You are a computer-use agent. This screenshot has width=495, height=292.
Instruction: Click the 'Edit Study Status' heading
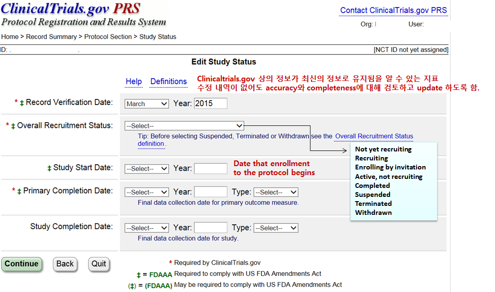(x=224, y=62)
